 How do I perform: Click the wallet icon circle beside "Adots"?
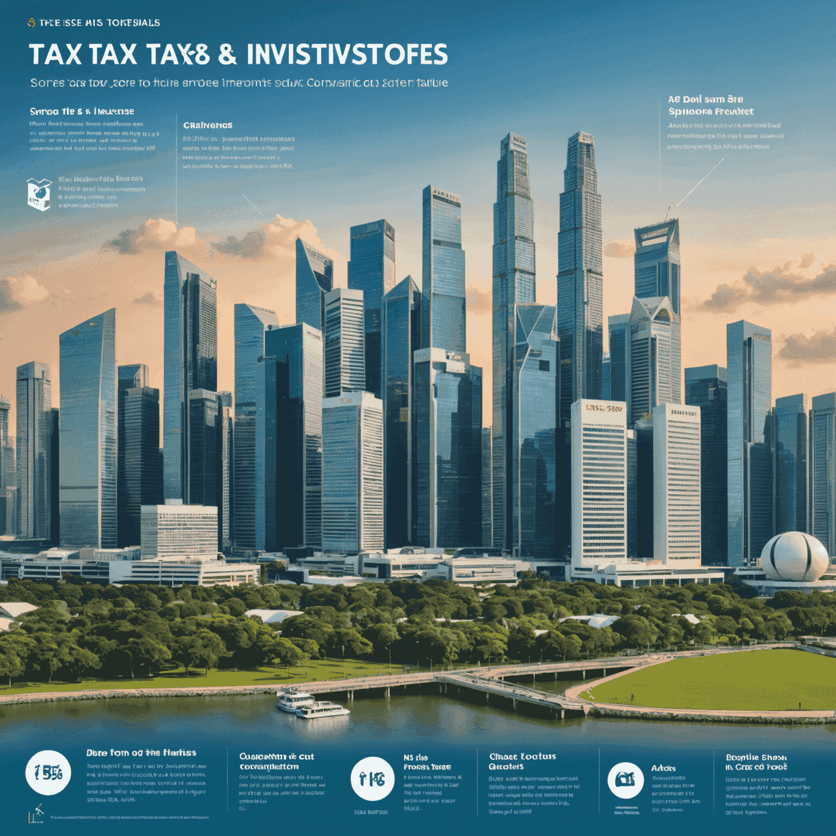point(625,780)
